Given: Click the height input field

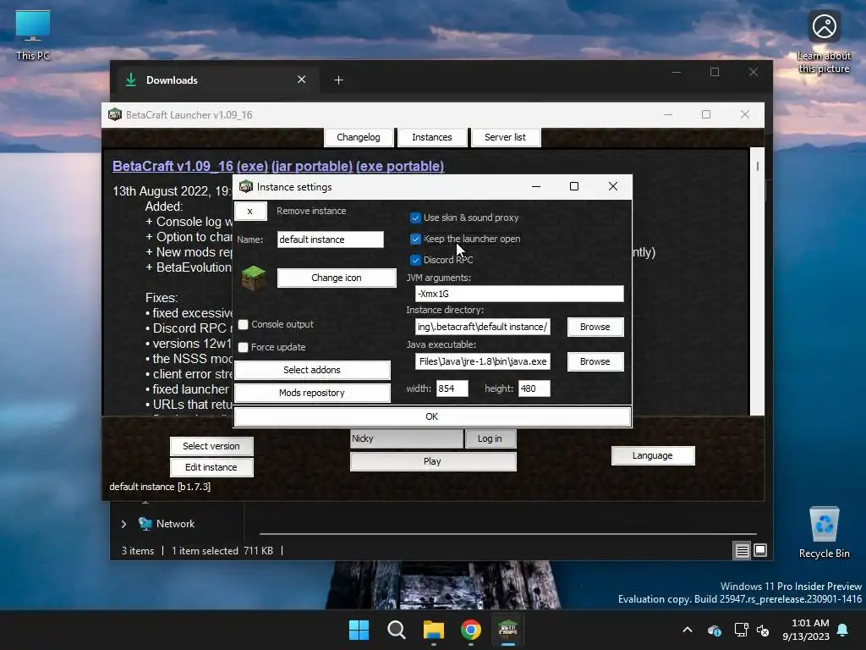Looking at the screenshot, I should [x=534, y=388].
